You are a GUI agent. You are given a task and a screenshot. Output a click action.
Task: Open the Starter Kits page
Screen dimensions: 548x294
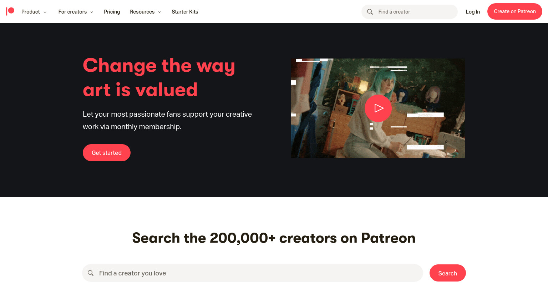(185, 12)
